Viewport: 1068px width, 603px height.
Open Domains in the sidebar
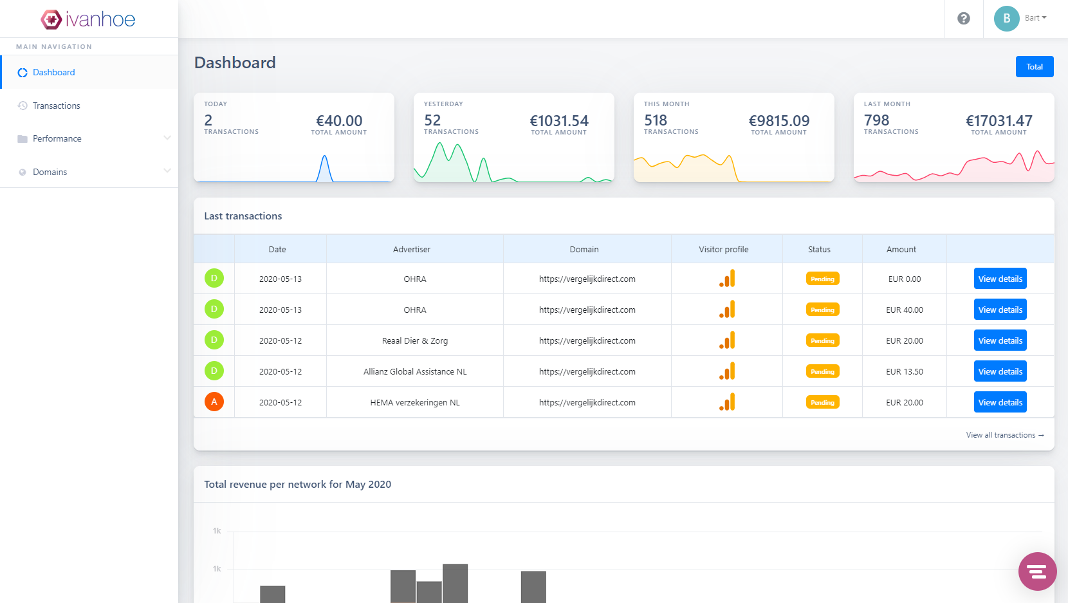(x=50, y=172)
